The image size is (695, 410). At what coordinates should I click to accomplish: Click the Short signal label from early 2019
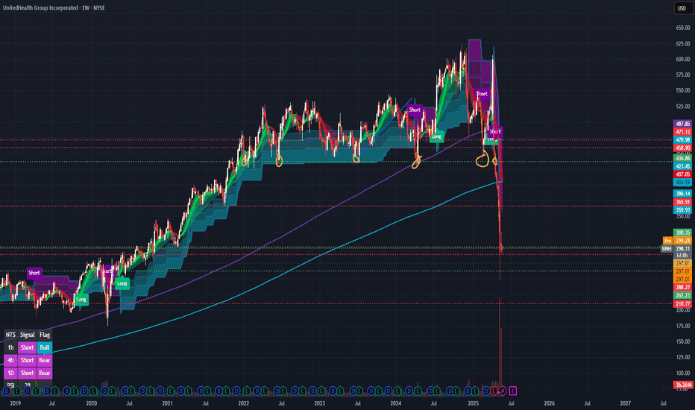34,273
